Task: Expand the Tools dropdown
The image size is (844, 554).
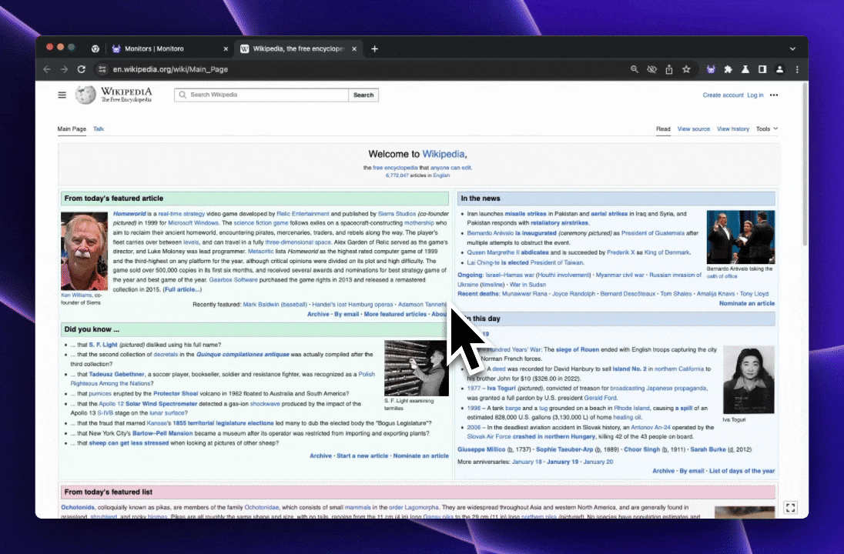Action: click(766, 128)
